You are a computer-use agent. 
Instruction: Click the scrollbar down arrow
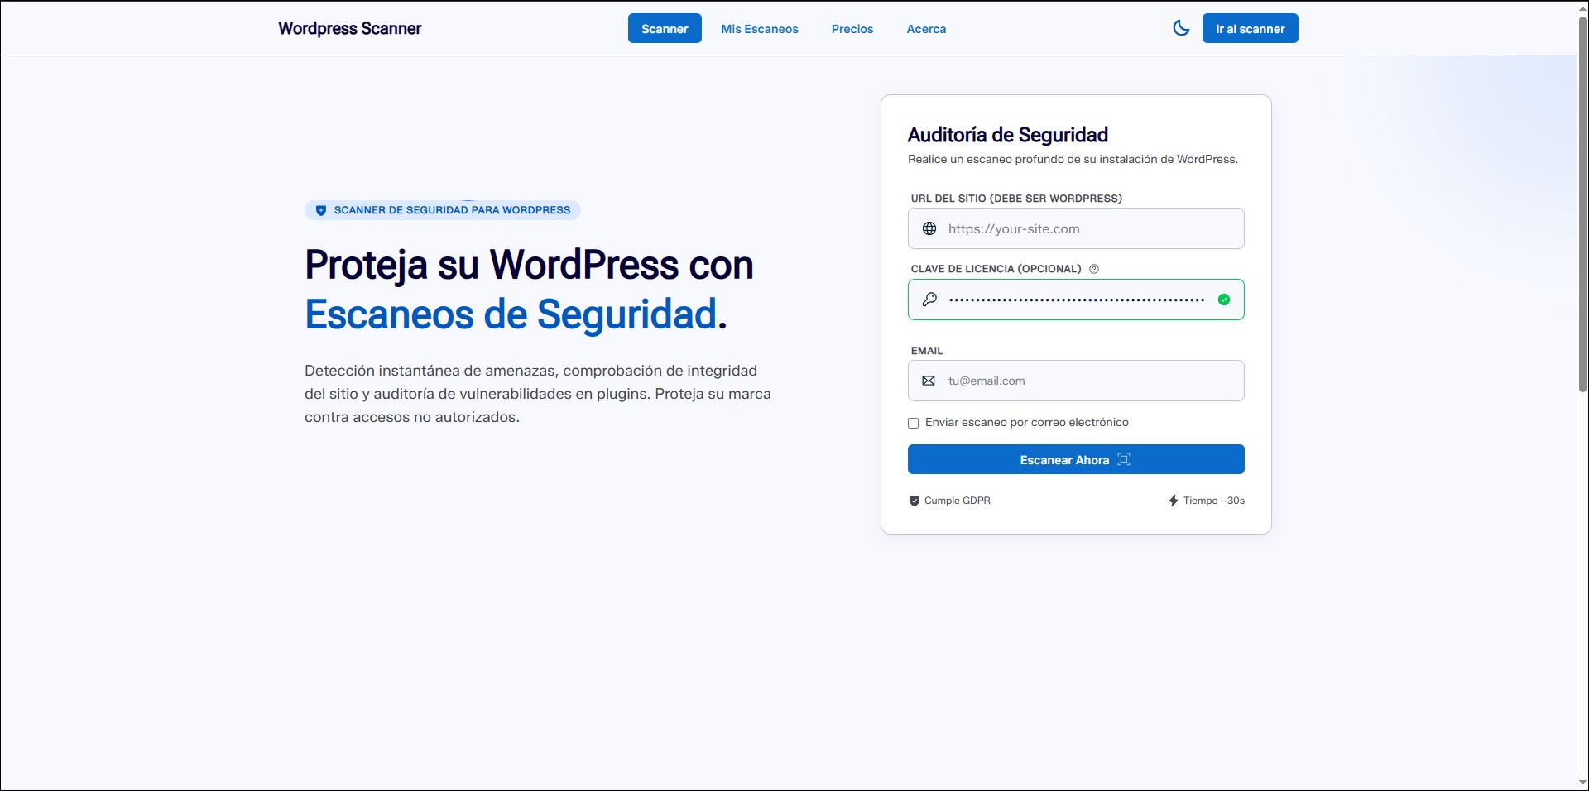1582,783
